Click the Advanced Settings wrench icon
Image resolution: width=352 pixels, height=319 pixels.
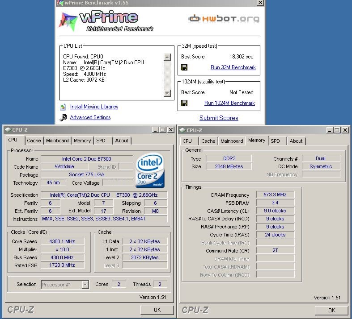pyautogui.click(x=63, y=117)
